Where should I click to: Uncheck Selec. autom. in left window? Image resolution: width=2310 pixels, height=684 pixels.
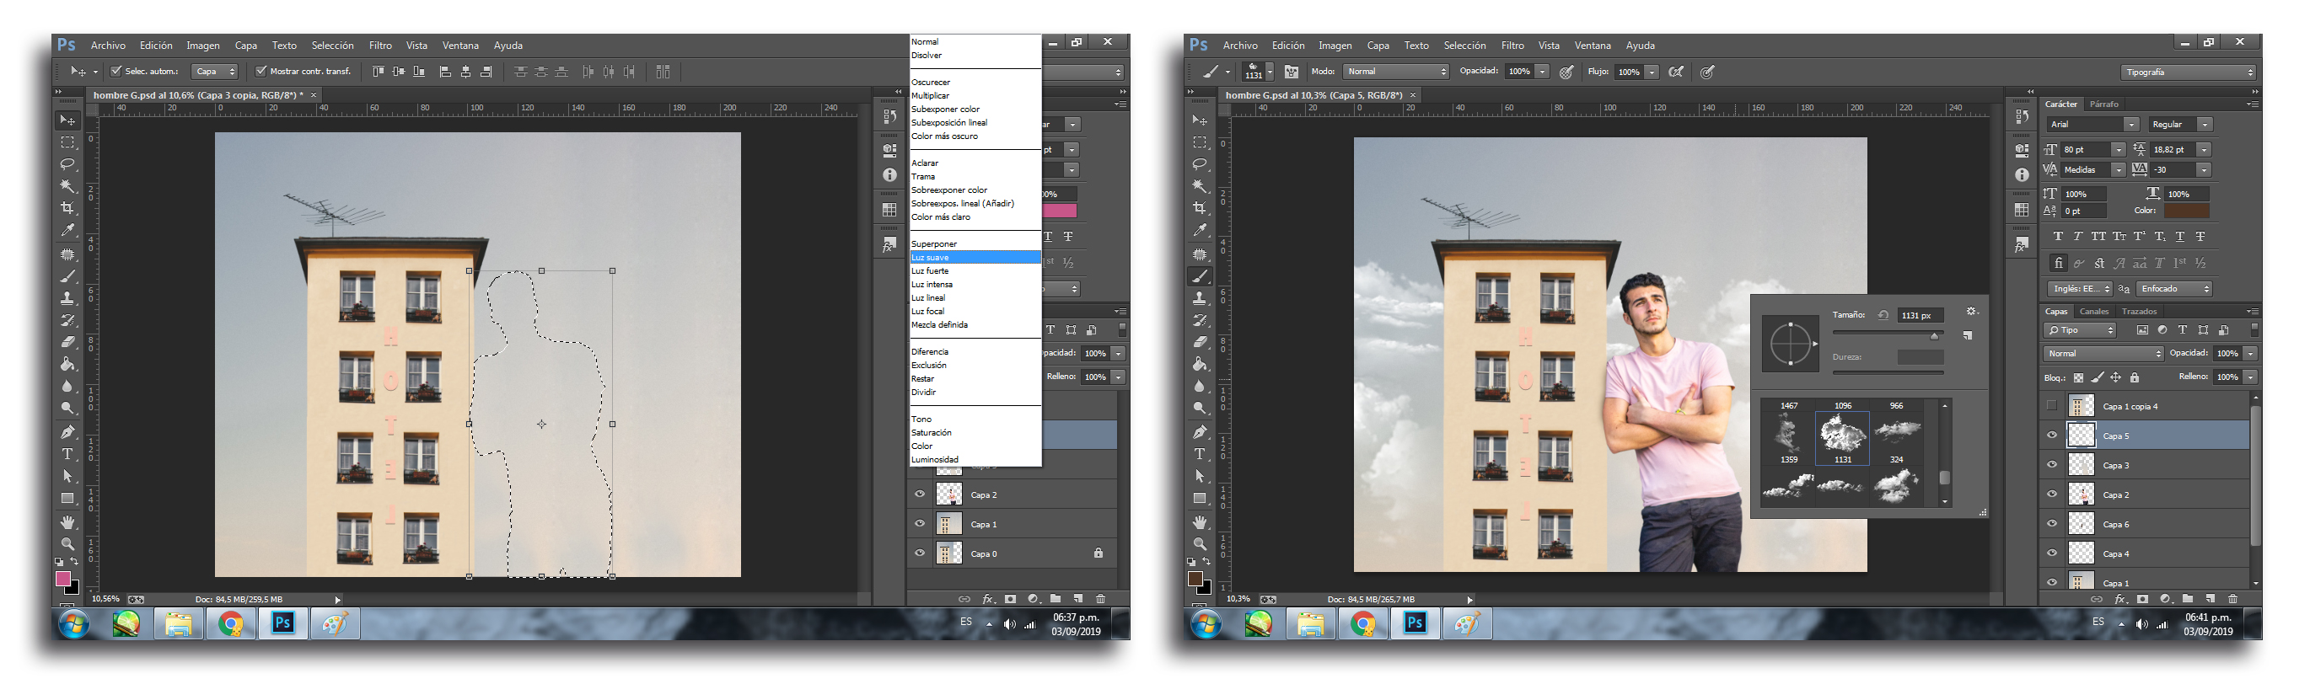click(x=115, y=71)
